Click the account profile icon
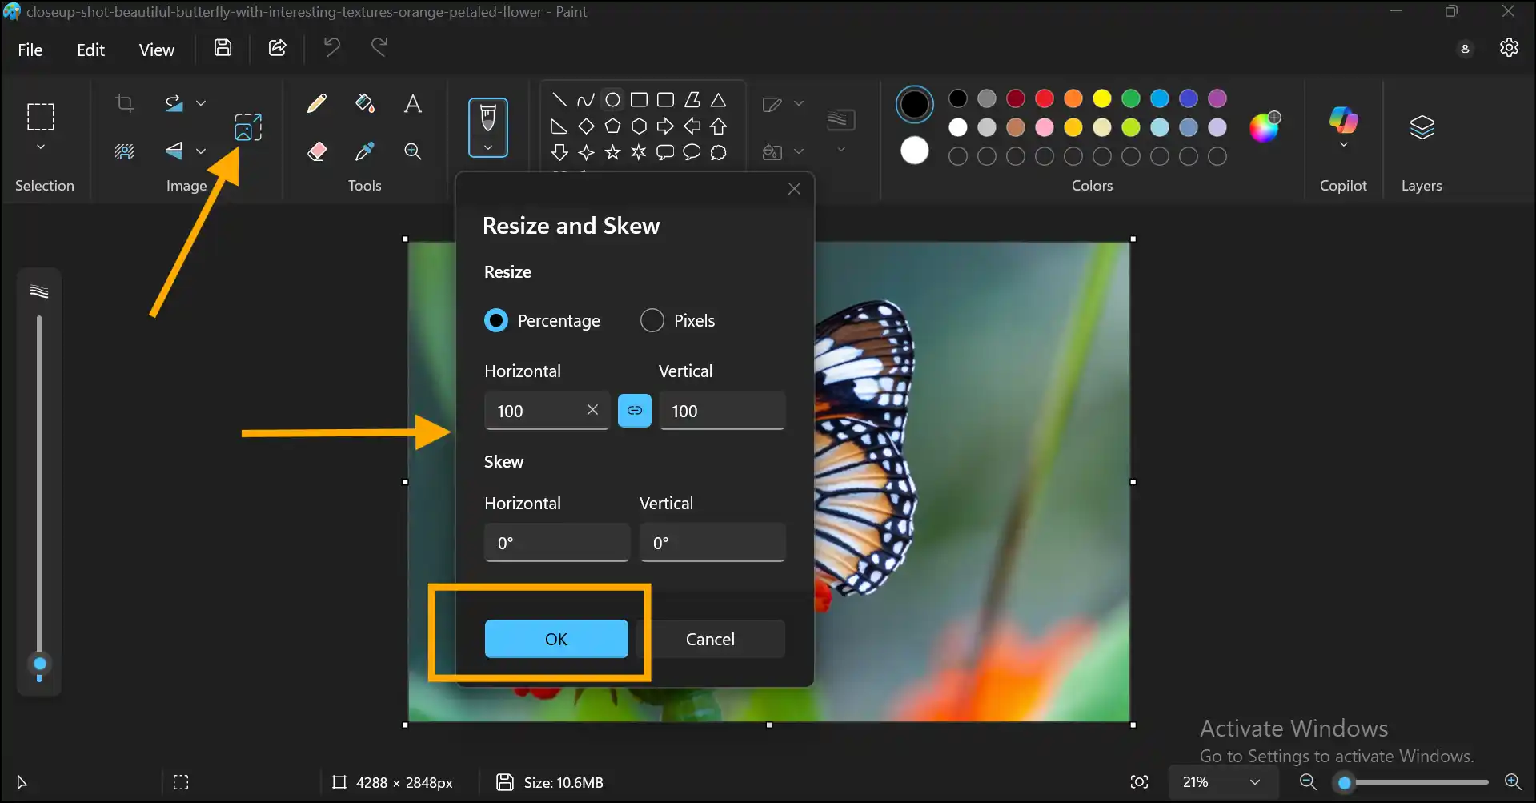This screenshot has height=803, width=1536. tap(1465, 49)
